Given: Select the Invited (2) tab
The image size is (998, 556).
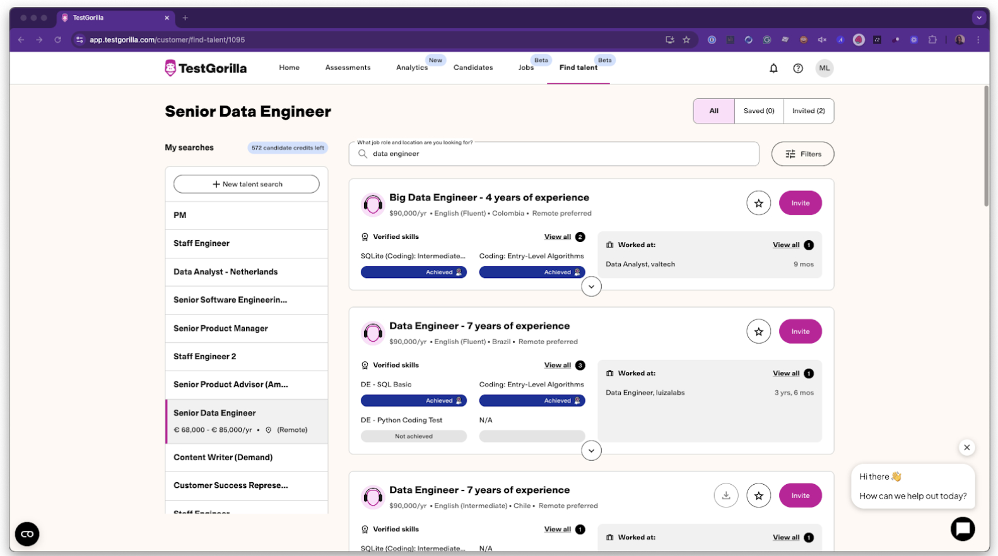Looking at the screenshot, I should click(x=809, y=111).
